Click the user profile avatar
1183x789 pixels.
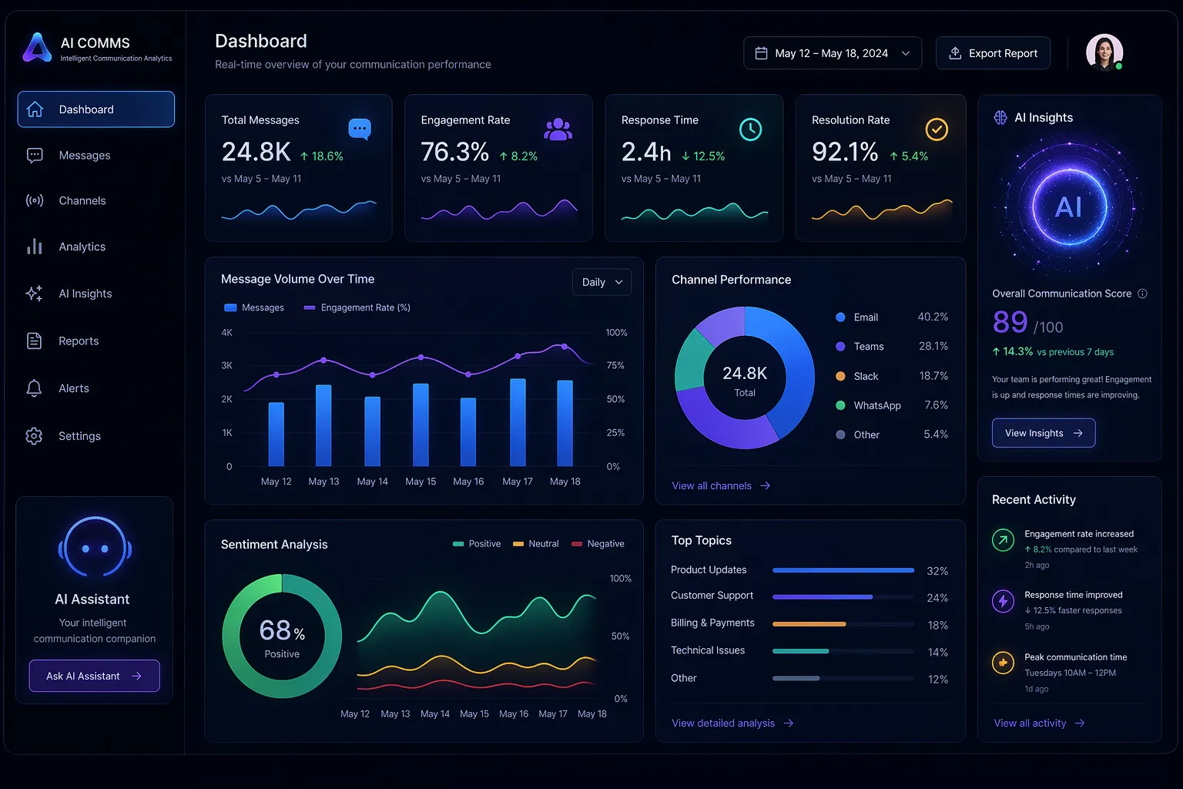(1104, 52)
